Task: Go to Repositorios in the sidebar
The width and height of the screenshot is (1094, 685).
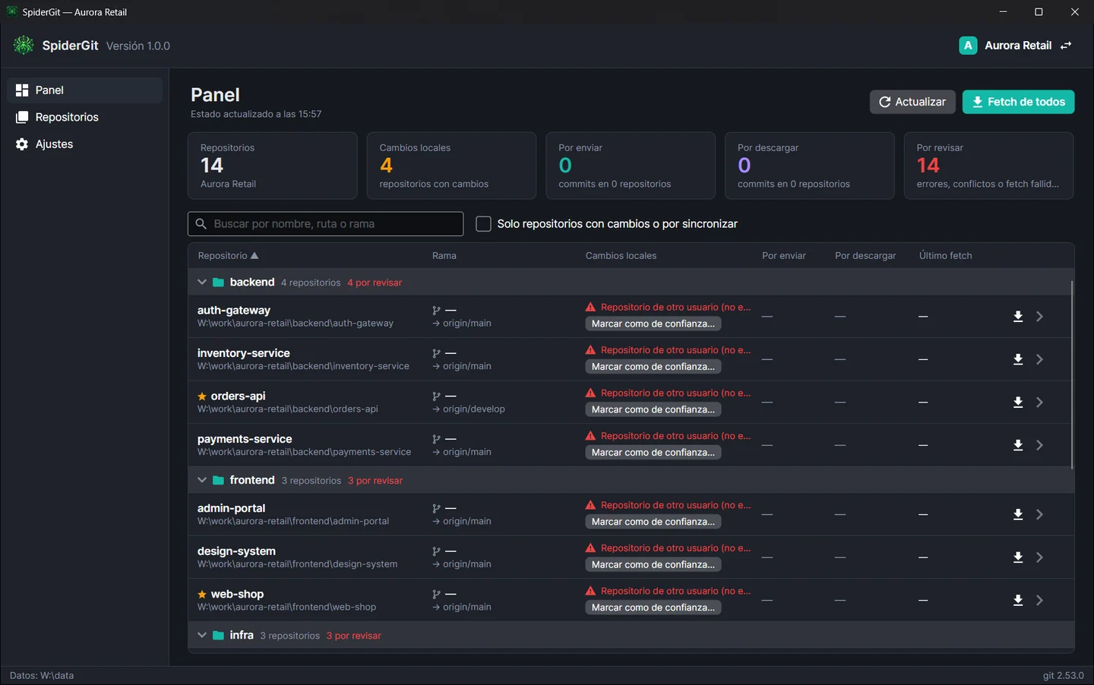Action: pos(85,117)
